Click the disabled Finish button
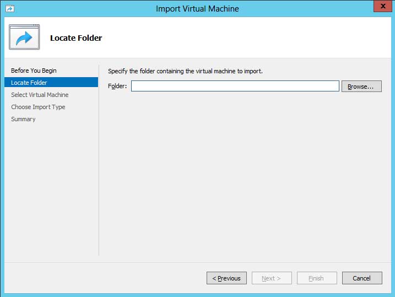The height and width of the screenshot is (297, 395). [x=317, y=278]
